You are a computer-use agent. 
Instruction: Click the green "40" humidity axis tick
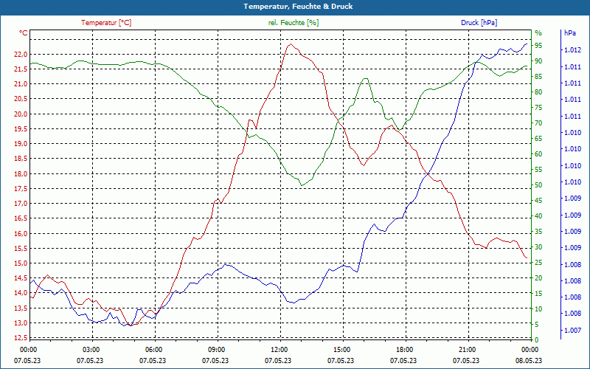pyautogui.click(x=538, y=216)
